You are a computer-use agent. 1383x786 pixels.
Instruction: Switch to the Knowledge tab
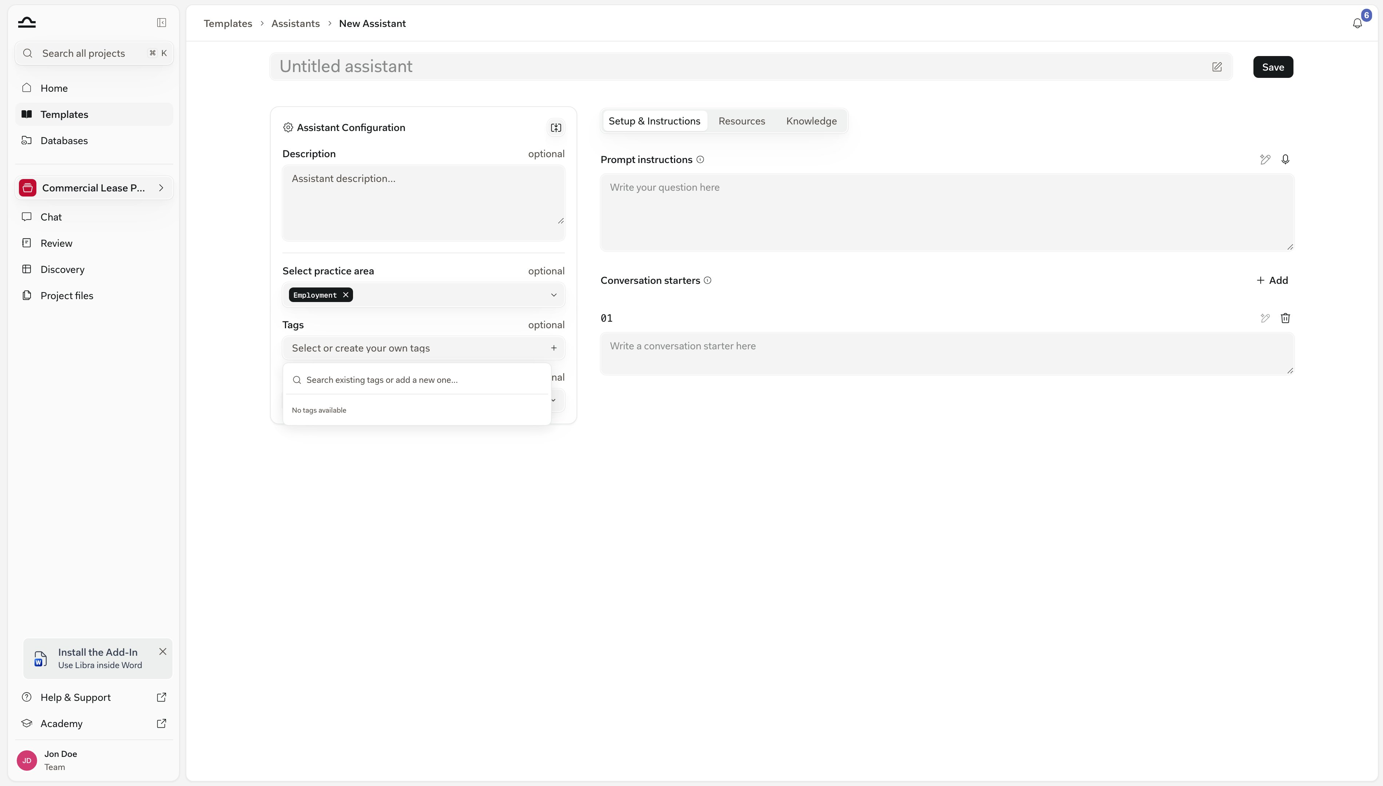point(811,121)
